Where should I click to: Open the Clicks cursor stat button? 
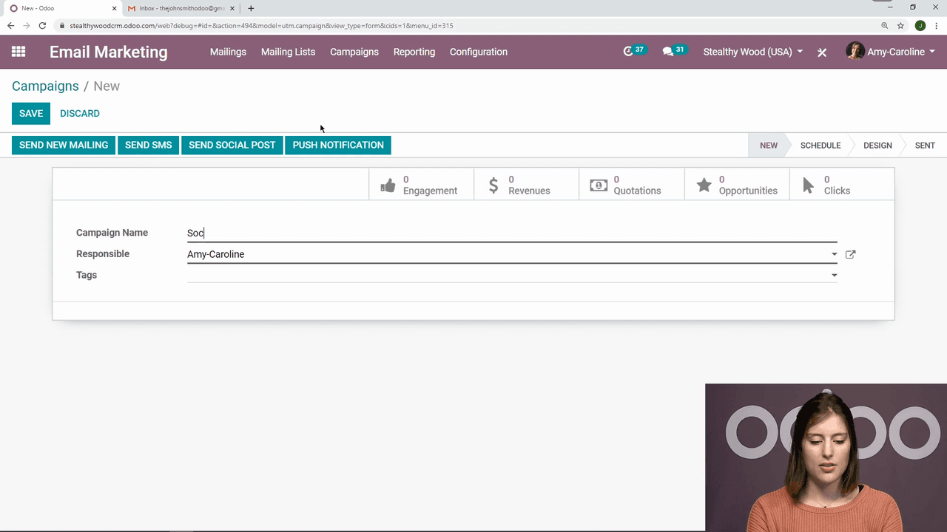tap(841, 185)
